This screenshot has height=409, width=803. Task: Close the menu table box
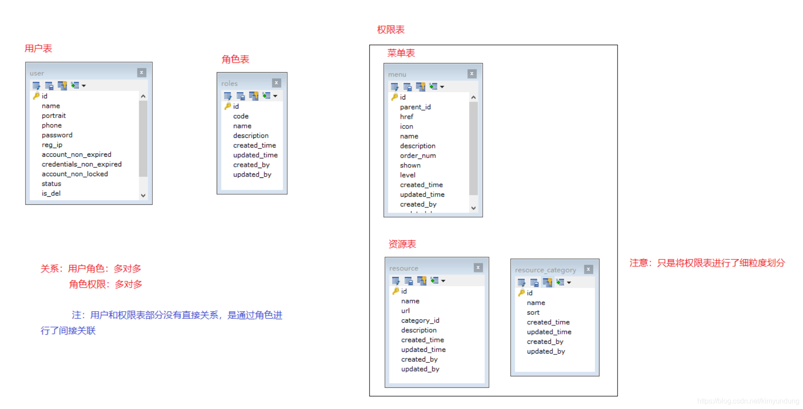tap(472, 74)
